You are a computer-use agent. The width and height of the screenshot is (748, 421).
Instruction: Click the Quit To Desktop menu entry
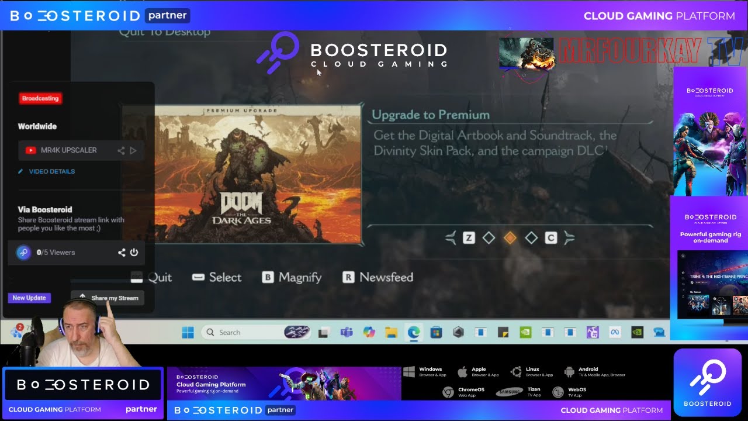click(165, 32)
